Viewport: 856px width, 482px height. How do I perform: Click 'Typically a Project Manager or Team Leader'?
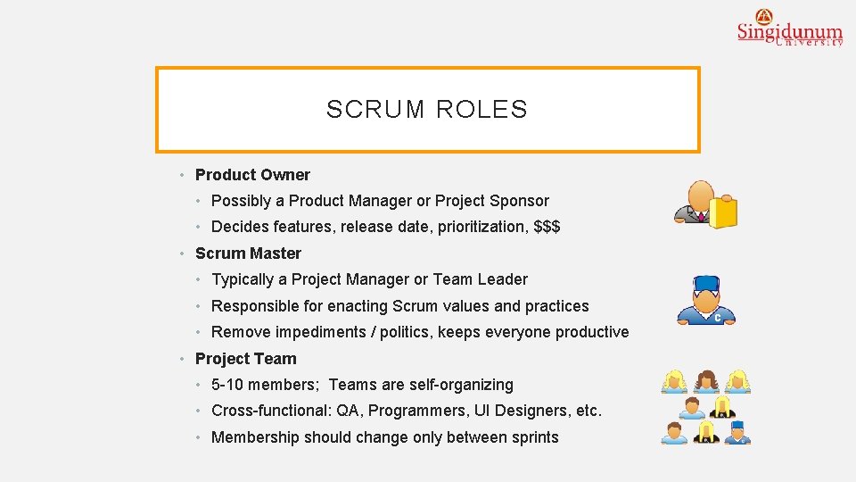pos(369,279)
